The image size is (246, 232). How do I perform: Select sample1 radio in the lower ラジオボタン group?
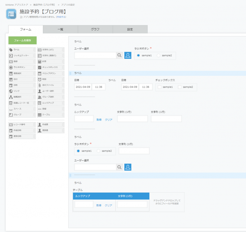coord(78,151)
